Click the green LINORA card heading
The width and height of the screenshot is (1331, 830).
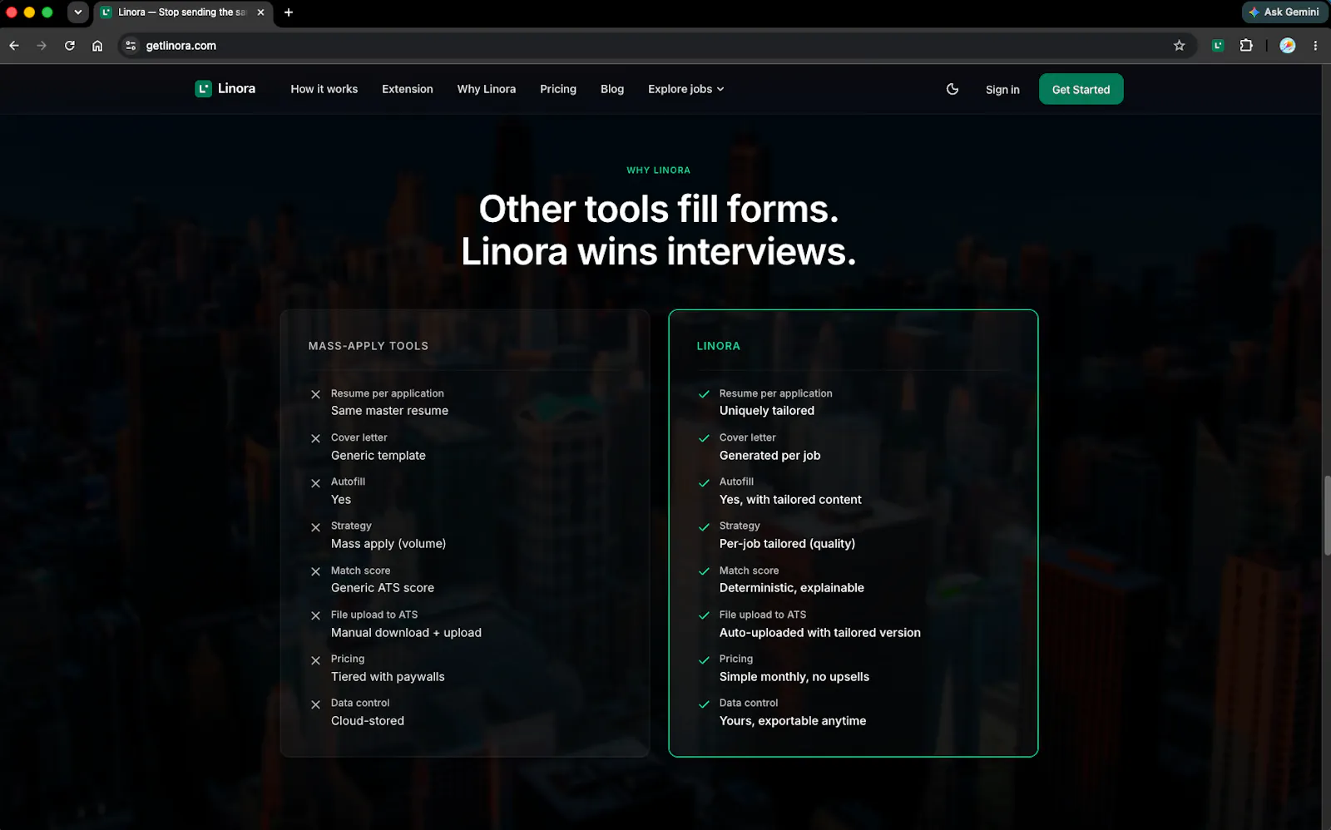click(719, 346)
